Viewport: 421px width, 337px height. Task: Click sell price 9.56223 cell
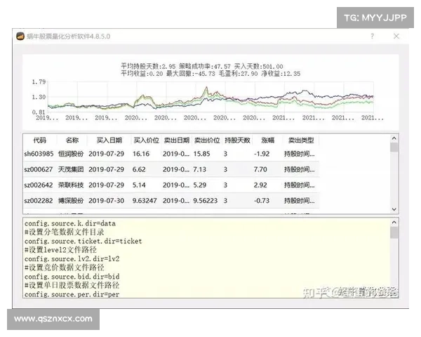(206, 201)
